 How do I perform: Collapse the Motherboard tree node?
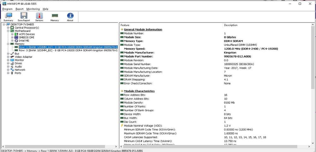coord(8,31)
